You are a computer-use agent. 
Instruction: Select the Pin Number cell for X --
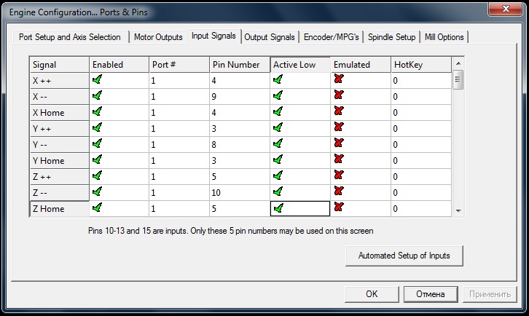239,96
